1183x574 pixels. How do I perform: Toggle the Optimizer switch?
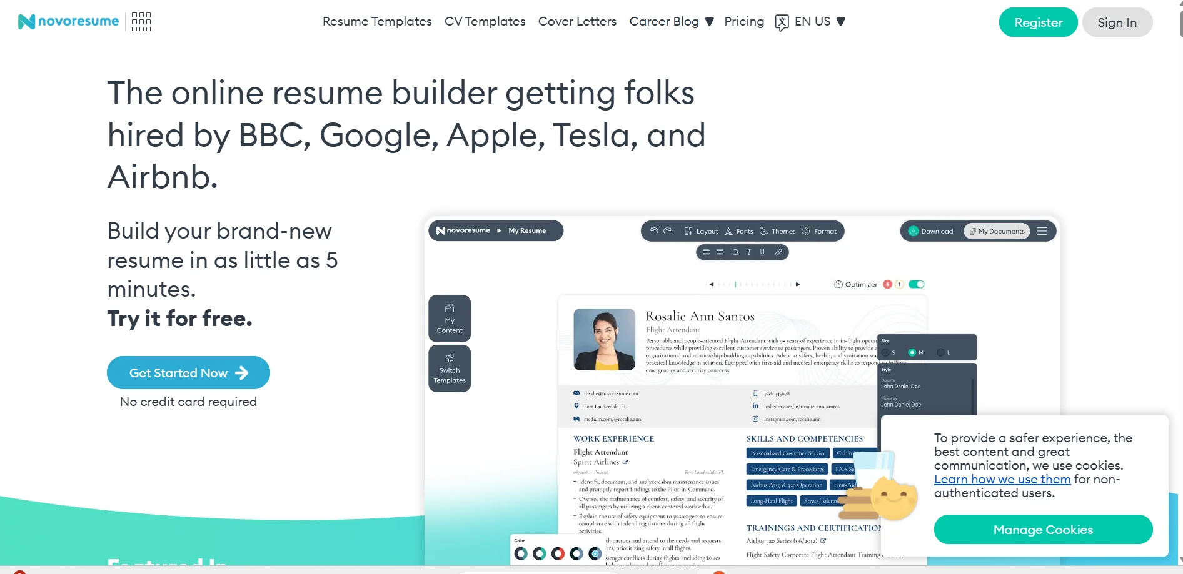[917, 285]
